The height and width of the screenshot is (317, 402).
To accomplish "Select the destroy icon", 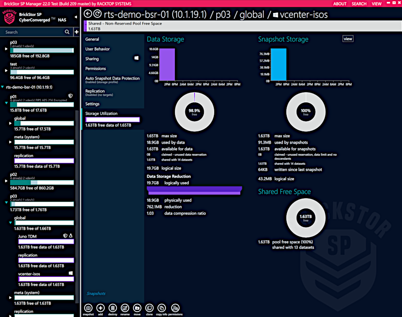I will [x=113, y=308].
